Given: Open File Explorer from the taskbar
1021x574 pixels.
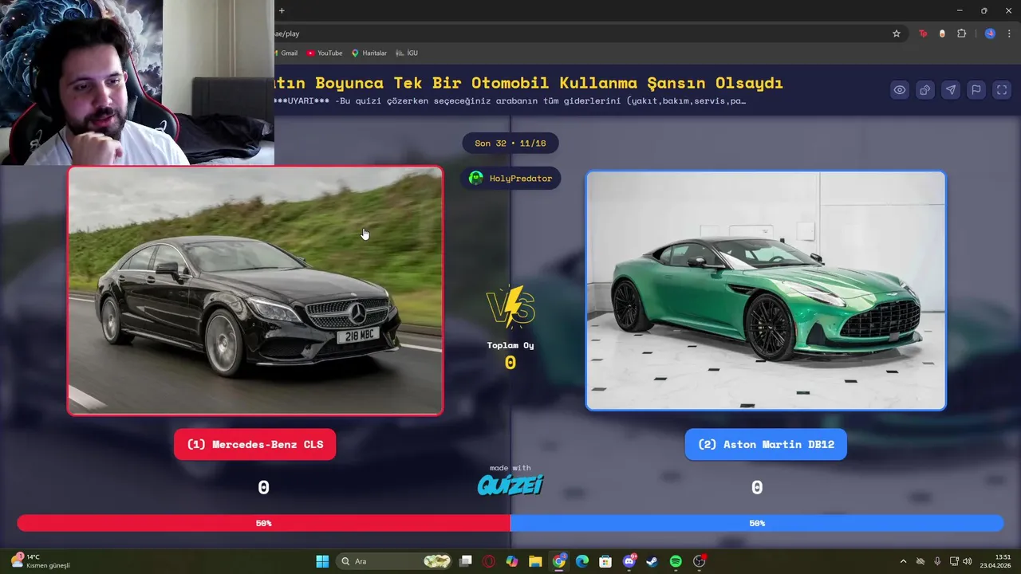Looking at the screenshot, I should pos(535,561).
